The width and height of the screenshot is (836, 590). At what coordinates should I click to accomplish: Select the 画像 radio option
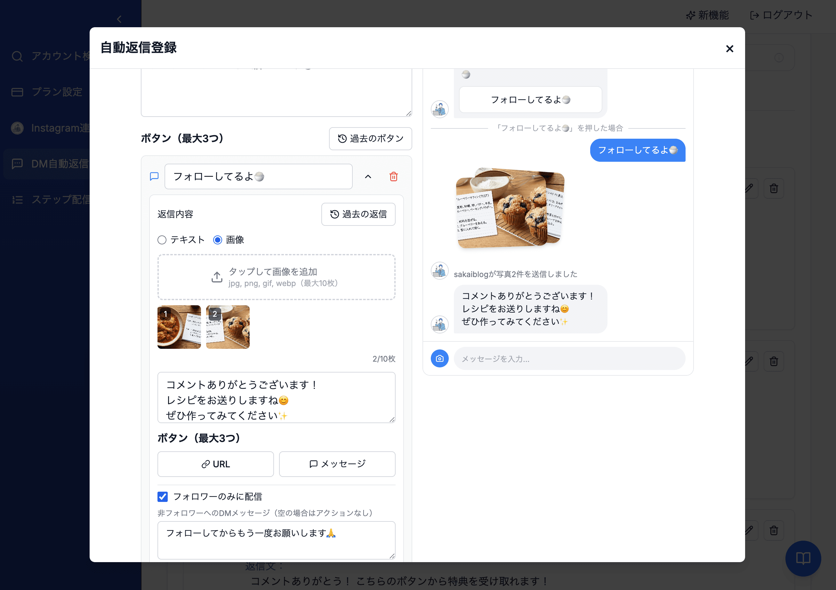click(x=218, y=240)
